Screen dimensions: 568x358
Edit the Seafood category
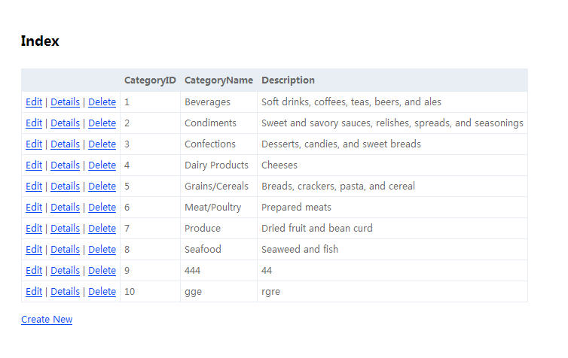tap(34, 249)
